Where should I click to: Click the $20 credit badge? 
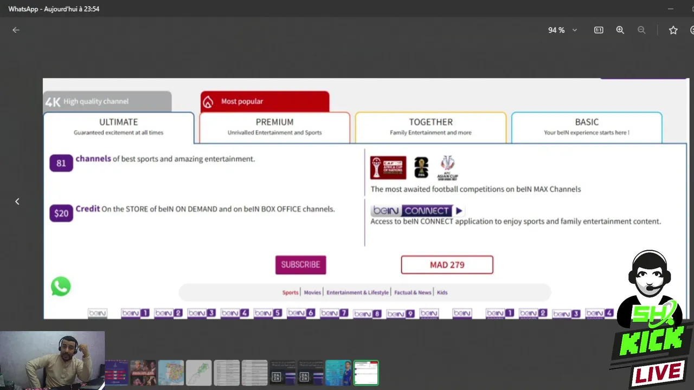coord(61,213)
